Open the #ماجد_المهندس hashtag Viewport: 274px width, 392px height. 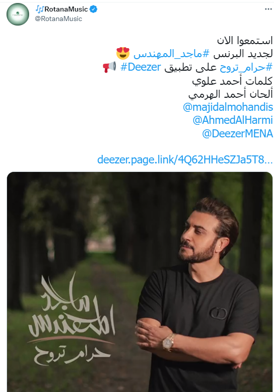172,54
